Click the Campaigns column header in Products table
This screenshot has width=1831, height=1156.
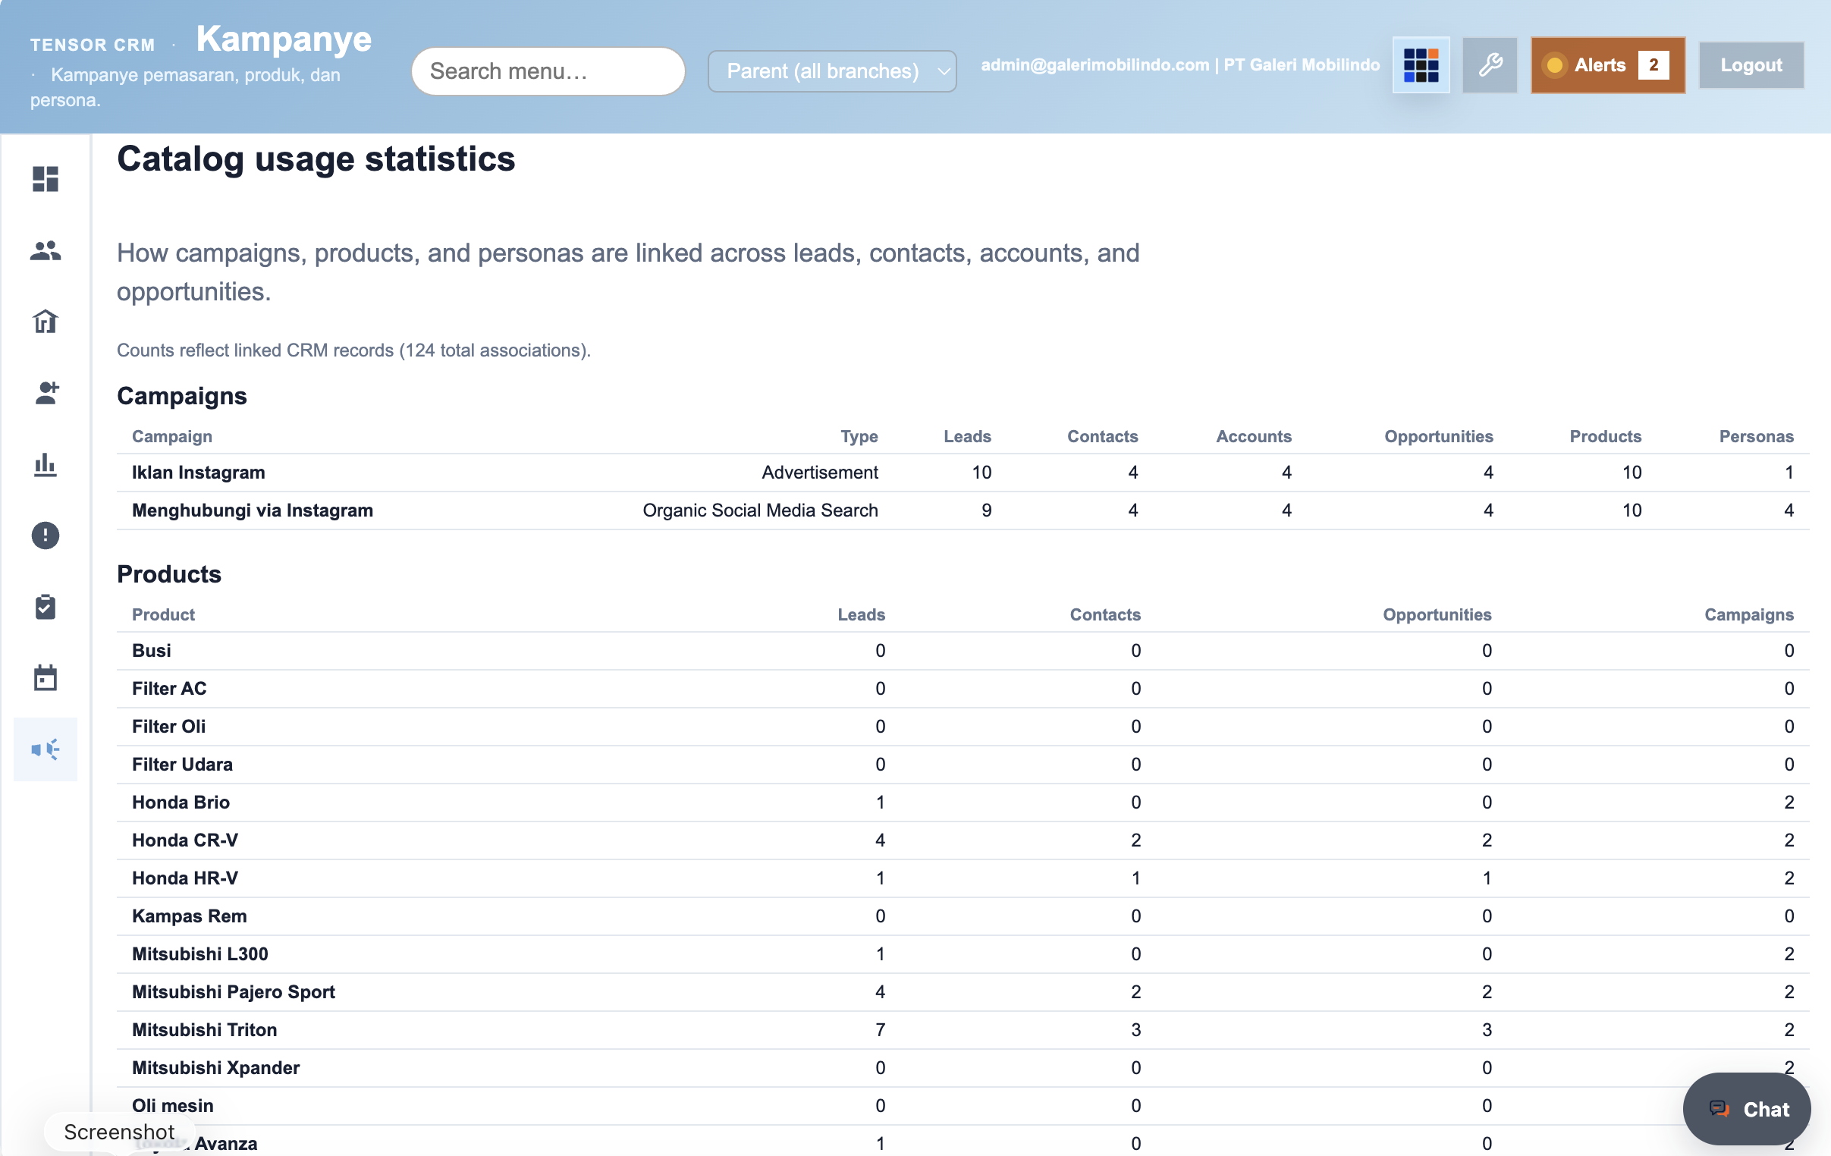click(x=1749, y=614)
